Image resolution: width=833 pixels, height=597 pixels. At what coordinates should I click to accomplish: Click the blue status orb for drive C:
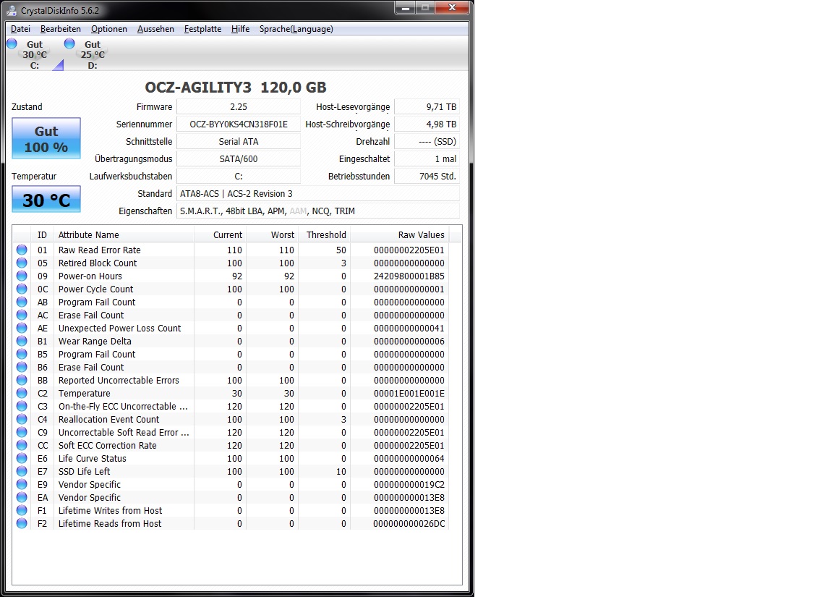click(x=12, y=43)
